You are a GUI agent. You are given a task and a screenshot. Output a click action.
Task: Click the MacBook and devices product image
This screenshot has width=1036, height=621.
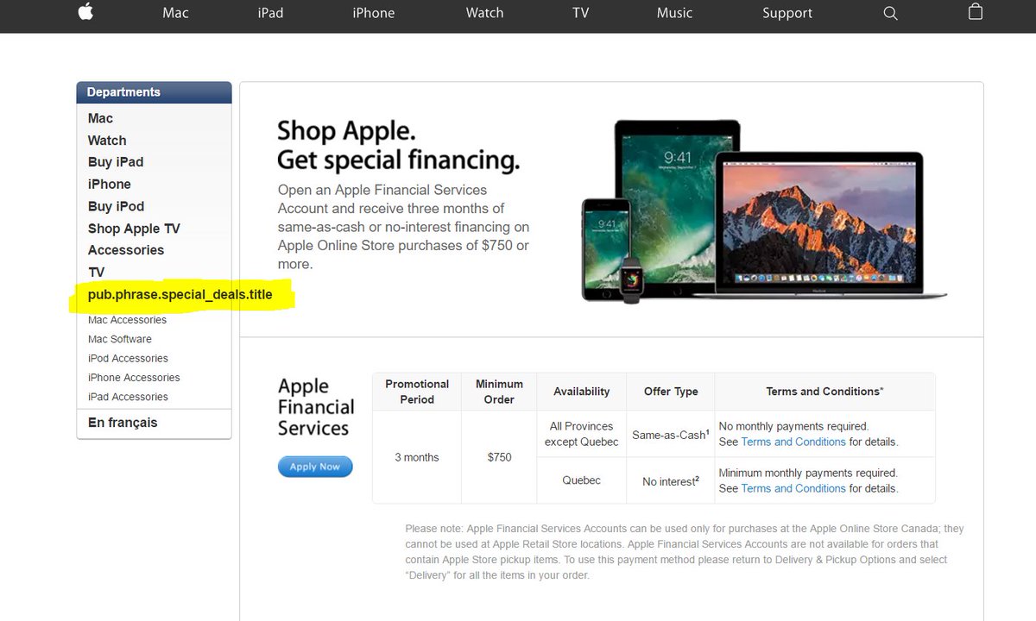(764, 211)
